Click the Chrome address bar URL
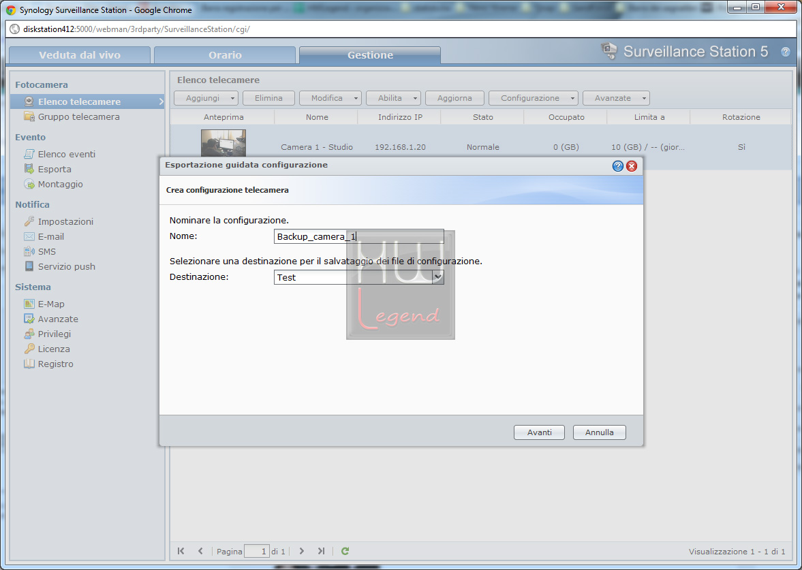 click(136, 29)
